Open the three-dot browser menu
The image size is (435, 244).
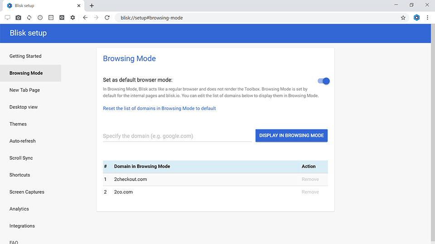click(x=427, y=18)
